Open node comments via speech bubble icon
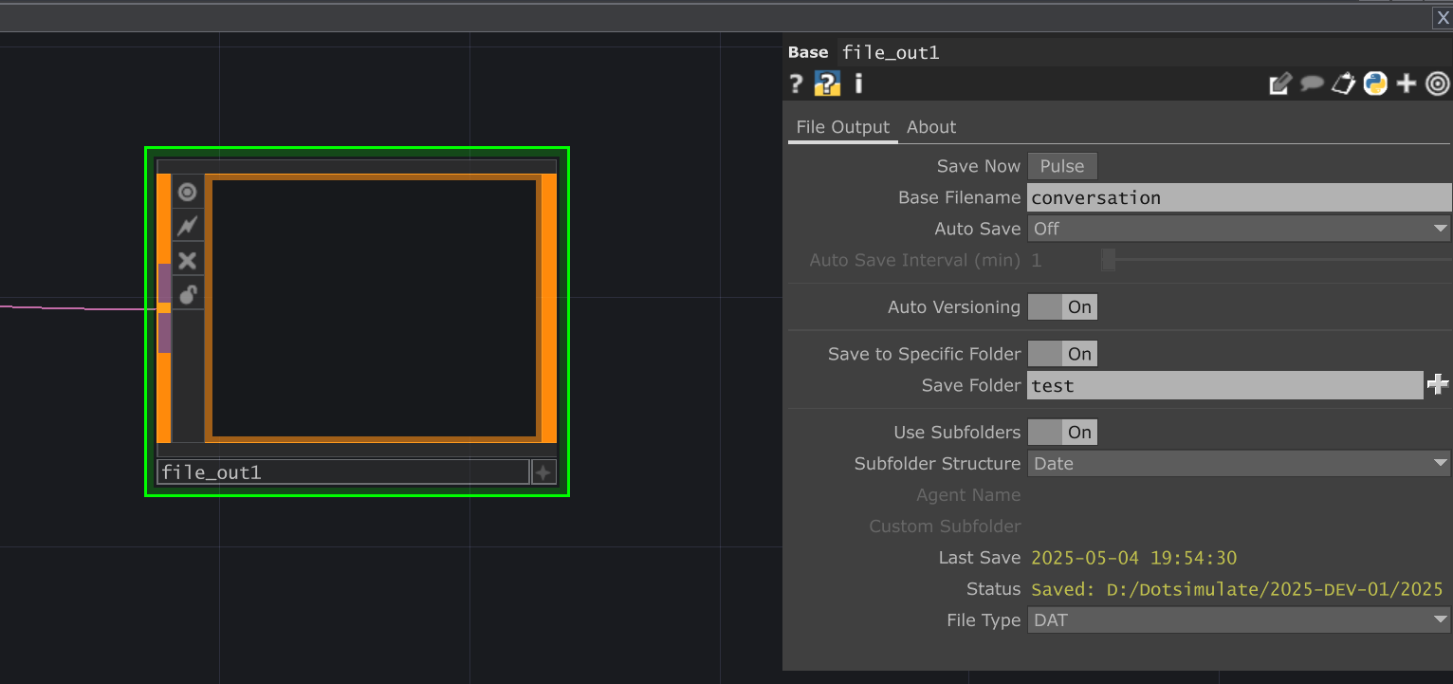 pyautogui.click(x=1311, y=83)
